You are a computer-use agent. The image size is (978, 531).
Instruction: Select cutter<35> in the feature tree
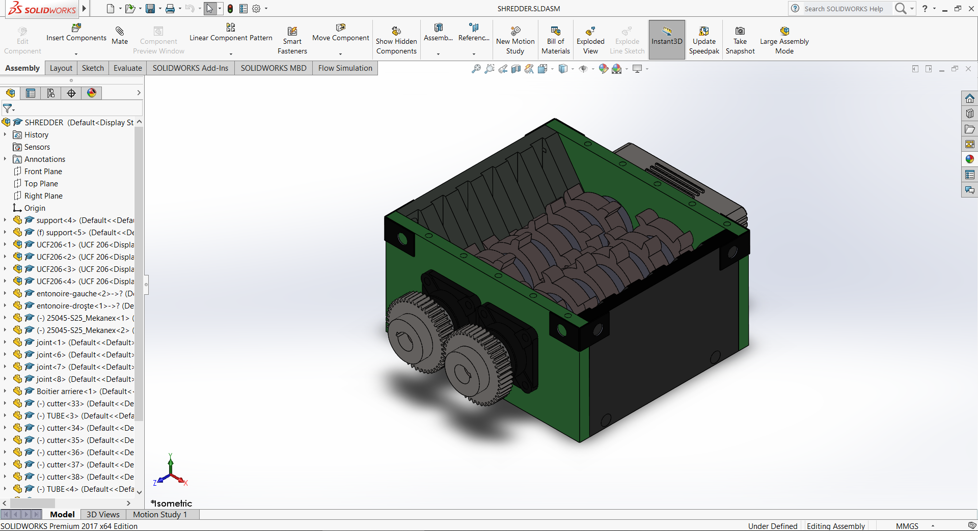tap(85, 440)
